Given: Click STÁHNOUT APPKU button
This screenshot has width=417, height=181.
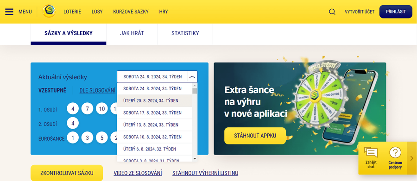Looking at the screenshot, I should [x=255, y=136].
